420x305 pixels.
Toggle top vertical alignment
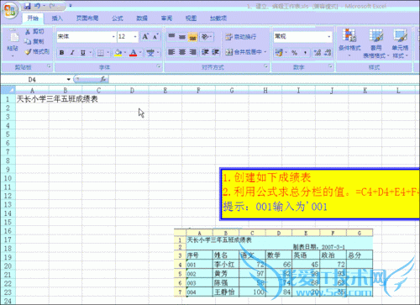171,36
